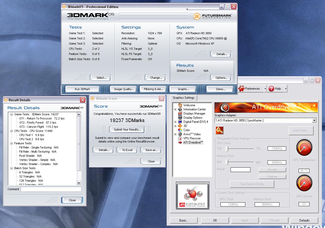Click the Result Details window title icon
The height and width of the screenshot is (228, 325).
coord(6,100)
